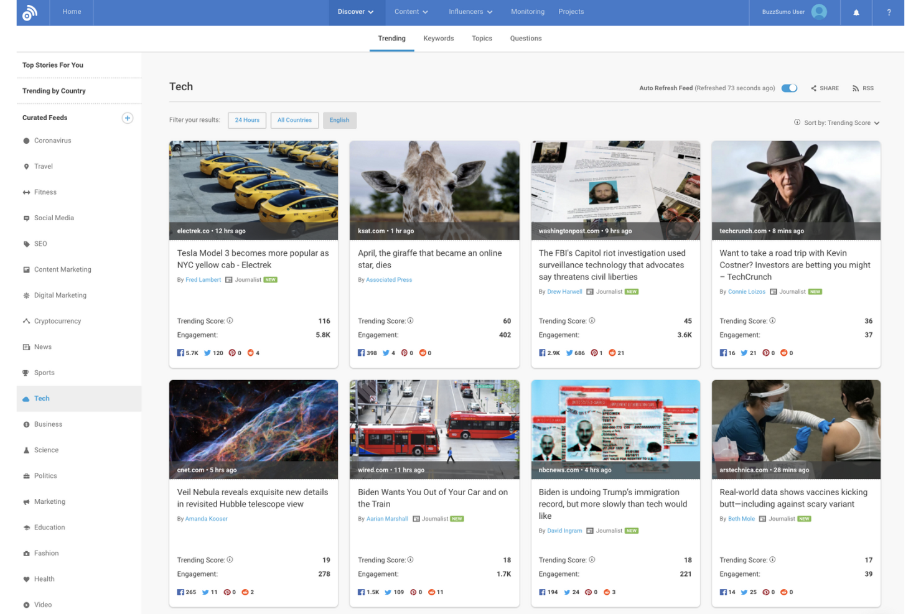Select the Digital Marketing feed

pos(79,295)
